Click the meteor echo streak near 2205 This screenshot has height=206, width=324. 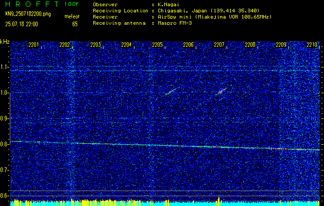coord(170,92)
